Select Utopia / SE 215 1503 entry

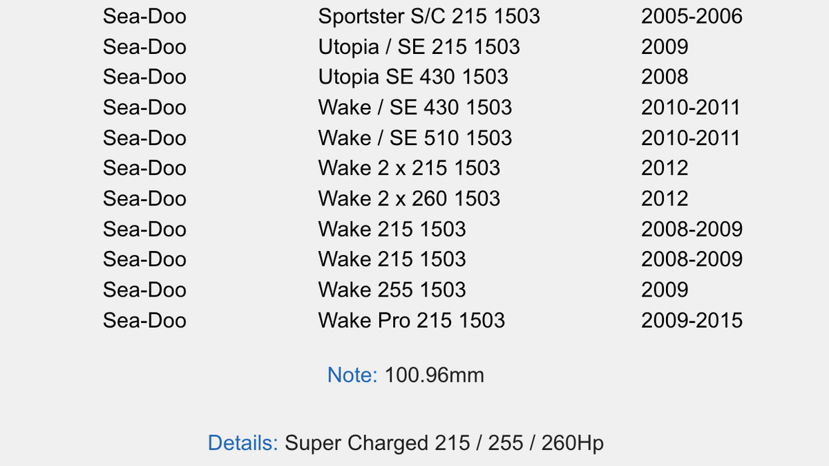pyautogui.click(x=419, y=47)
